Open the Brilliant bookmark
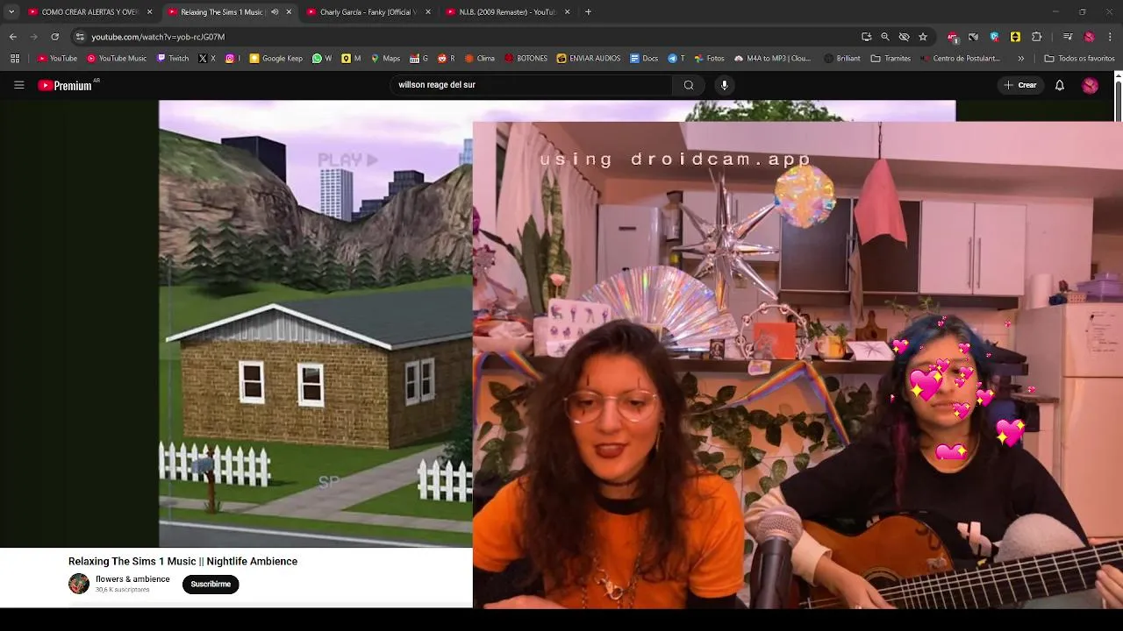1123x631 pixels. click(841, 59)
